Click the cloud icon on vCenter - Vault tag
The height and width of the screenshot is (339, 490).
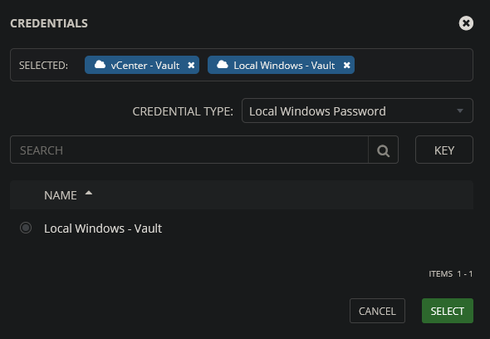(100, 65)
